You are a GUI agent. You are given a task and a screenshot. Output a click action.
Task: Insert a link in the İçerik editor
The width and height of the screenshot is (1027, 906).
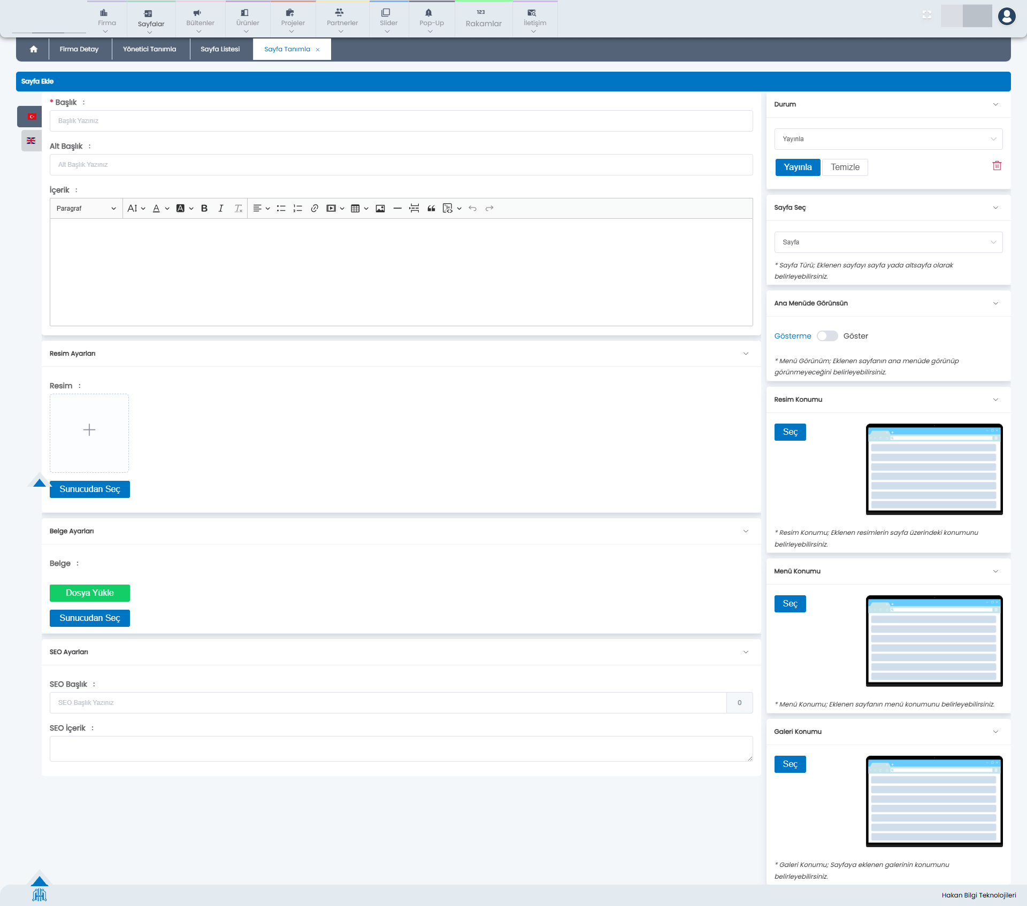tap(315, 209)
